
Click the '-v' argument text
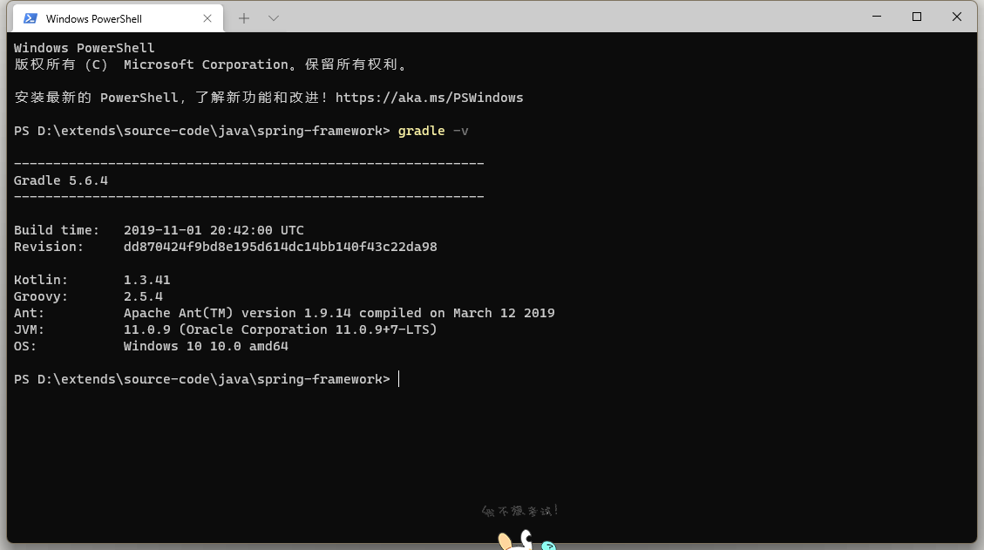click(x=460, y=131)
